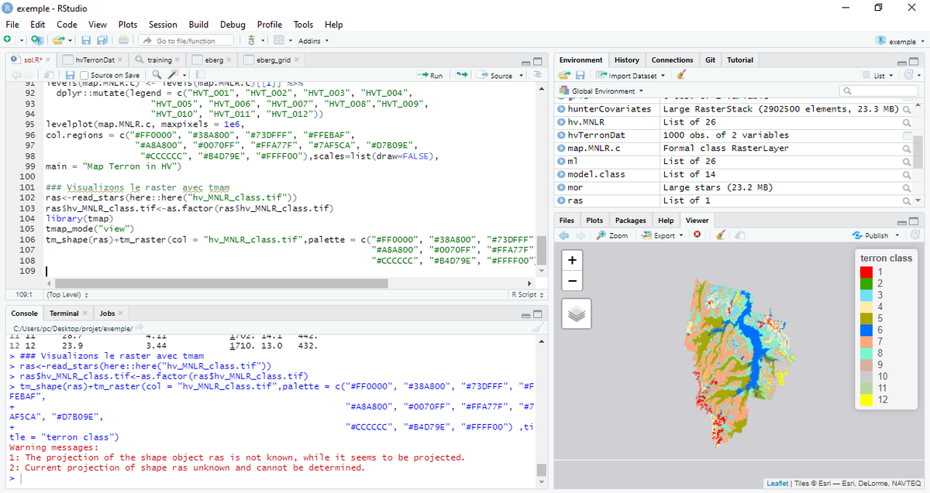
Task: Expand the map.MNLR.c object
Action: pyautogui.click(x=562, y=149)
